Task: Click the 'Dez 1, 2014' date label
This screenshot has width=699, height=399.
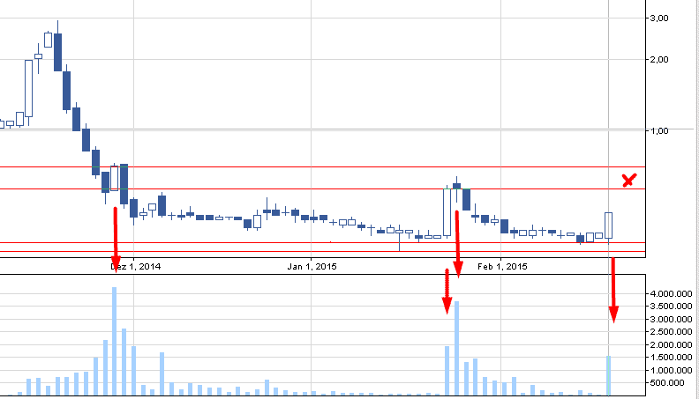Action: click(136, 265)
